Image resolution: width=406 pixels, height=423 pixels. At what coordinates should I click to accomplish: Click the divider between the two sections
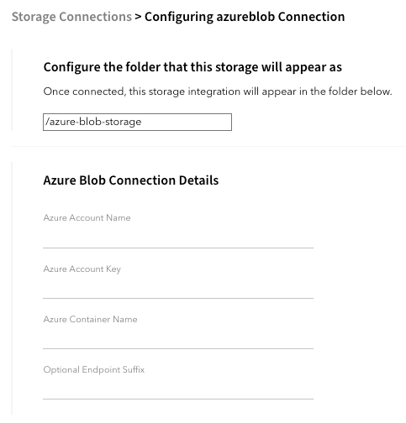(x=208, y=146)
